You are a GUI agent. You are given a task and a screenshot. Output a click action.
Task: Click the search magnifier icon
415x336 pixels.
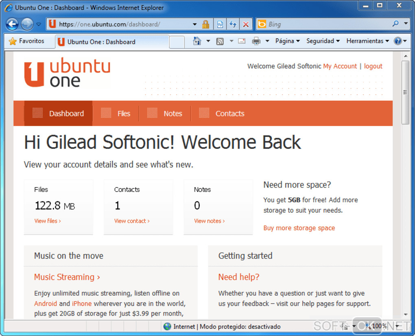click(x=395, y=24)
